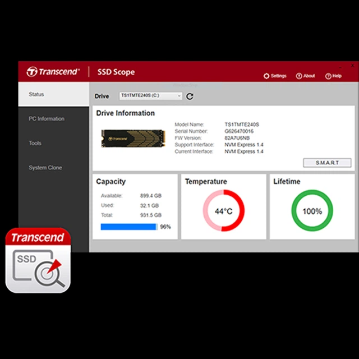Screen dimensions: 359x359
Task: Select firmware version 82A7U6NB
Action: tap(237, 138)
